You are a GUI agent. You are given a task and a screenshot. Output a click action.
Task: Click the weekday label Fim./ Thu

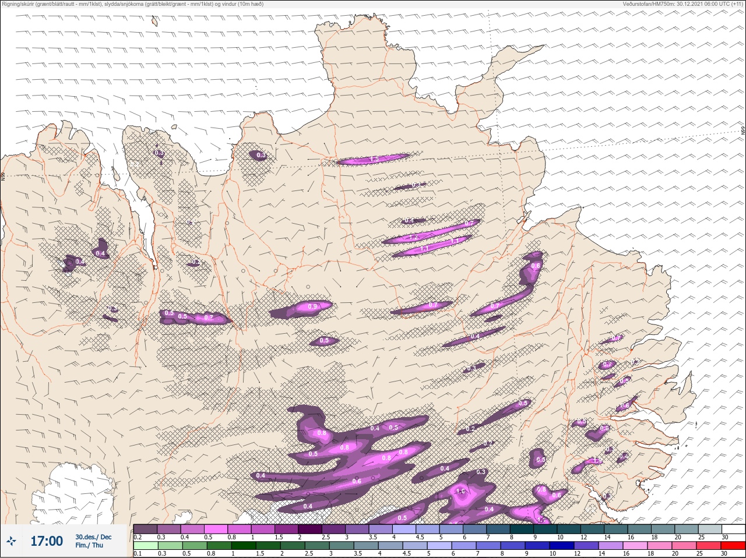coord(89,545)
